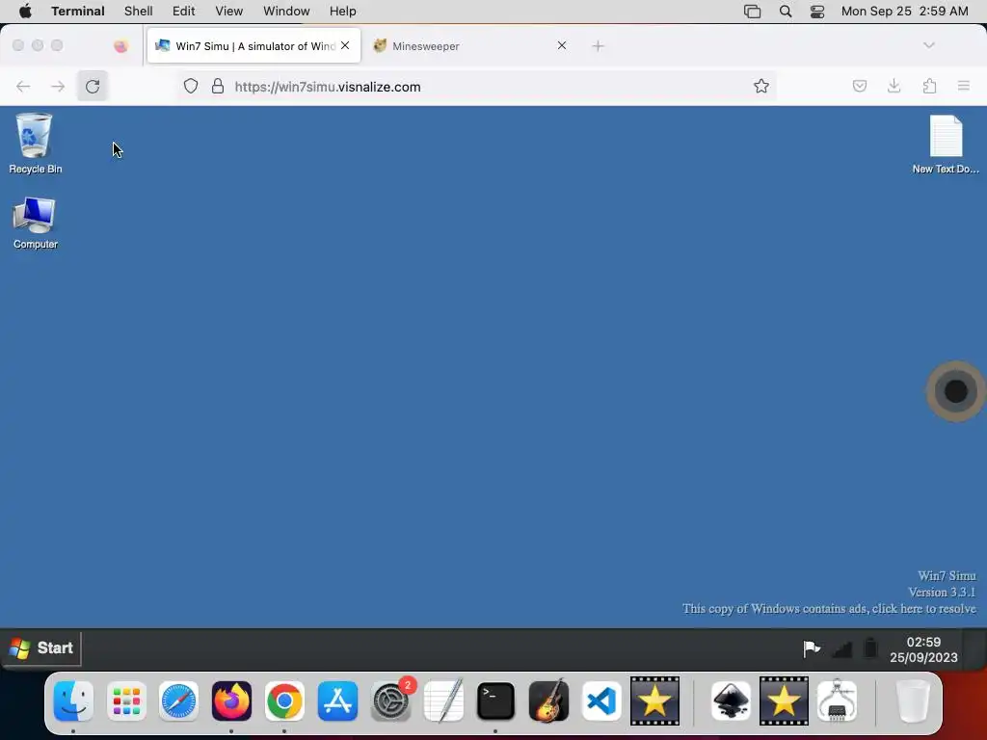
Task: Open the Help menu in the menu bar
Action: click(x=342, y=11)
